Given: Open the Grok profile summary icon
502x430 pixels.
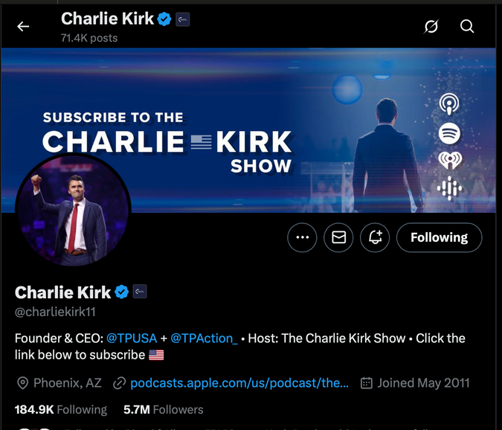Looking at the screenshot, I should click(x=431, y=26).
